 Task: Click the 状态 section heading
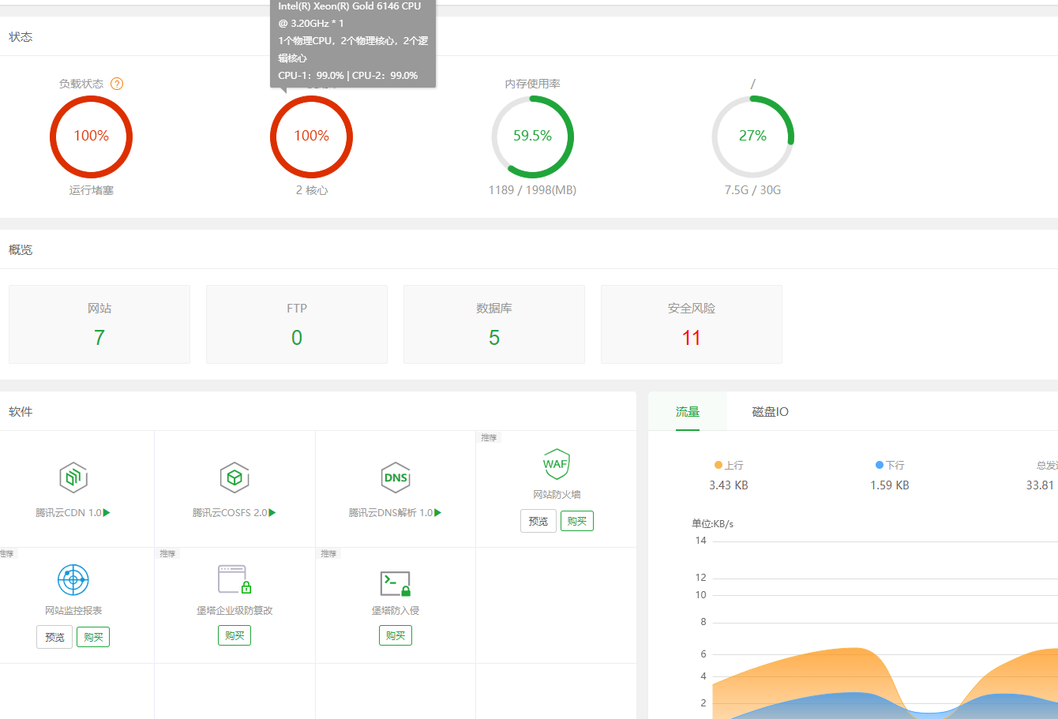point(21,37)
